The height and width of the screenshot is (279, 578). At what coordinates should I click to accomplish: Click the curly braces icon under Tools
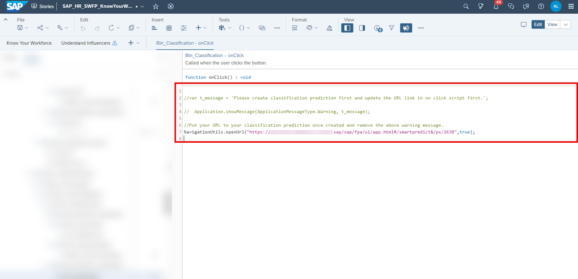click(x=242, y=28)
